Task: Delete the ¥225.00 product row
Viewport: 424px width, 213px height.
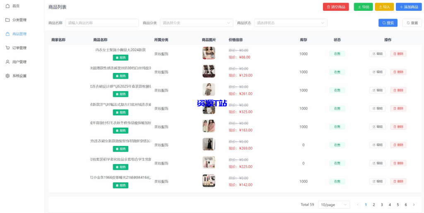Action: coord(398,163)
